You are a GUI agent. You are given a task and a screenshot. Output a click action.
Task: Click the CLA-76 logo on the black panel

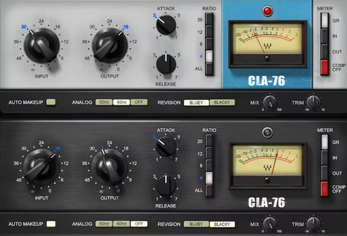pos(267,203)
